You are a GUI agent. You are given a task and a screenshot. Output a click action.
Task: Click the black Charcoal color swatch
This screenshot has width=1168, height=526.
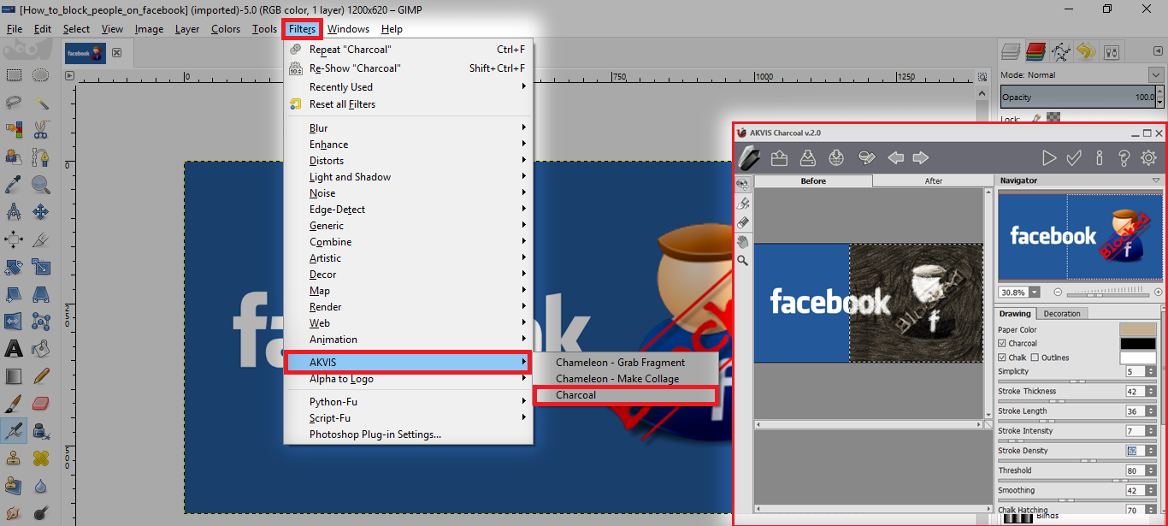[1138, 344]
